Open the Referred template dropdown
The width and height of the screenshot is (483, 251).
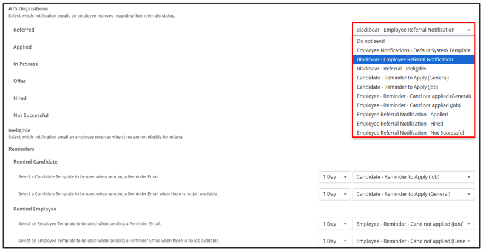pyautogui.click(x=413, y=30)
